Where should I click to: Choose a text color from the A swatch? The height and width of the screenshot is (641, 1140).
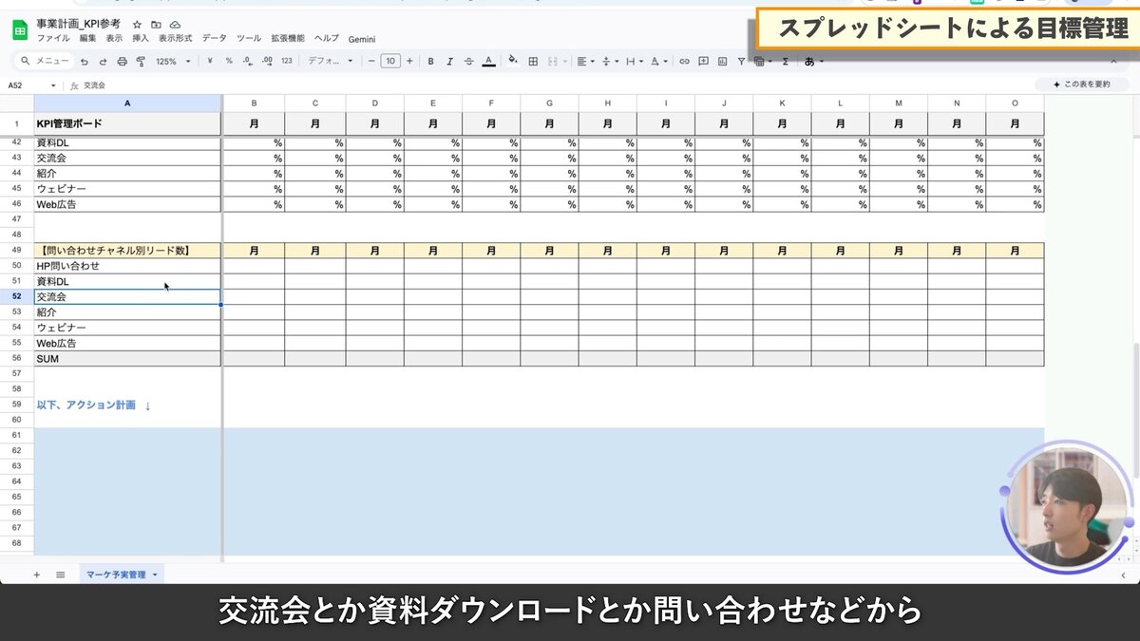pos(486,62)
